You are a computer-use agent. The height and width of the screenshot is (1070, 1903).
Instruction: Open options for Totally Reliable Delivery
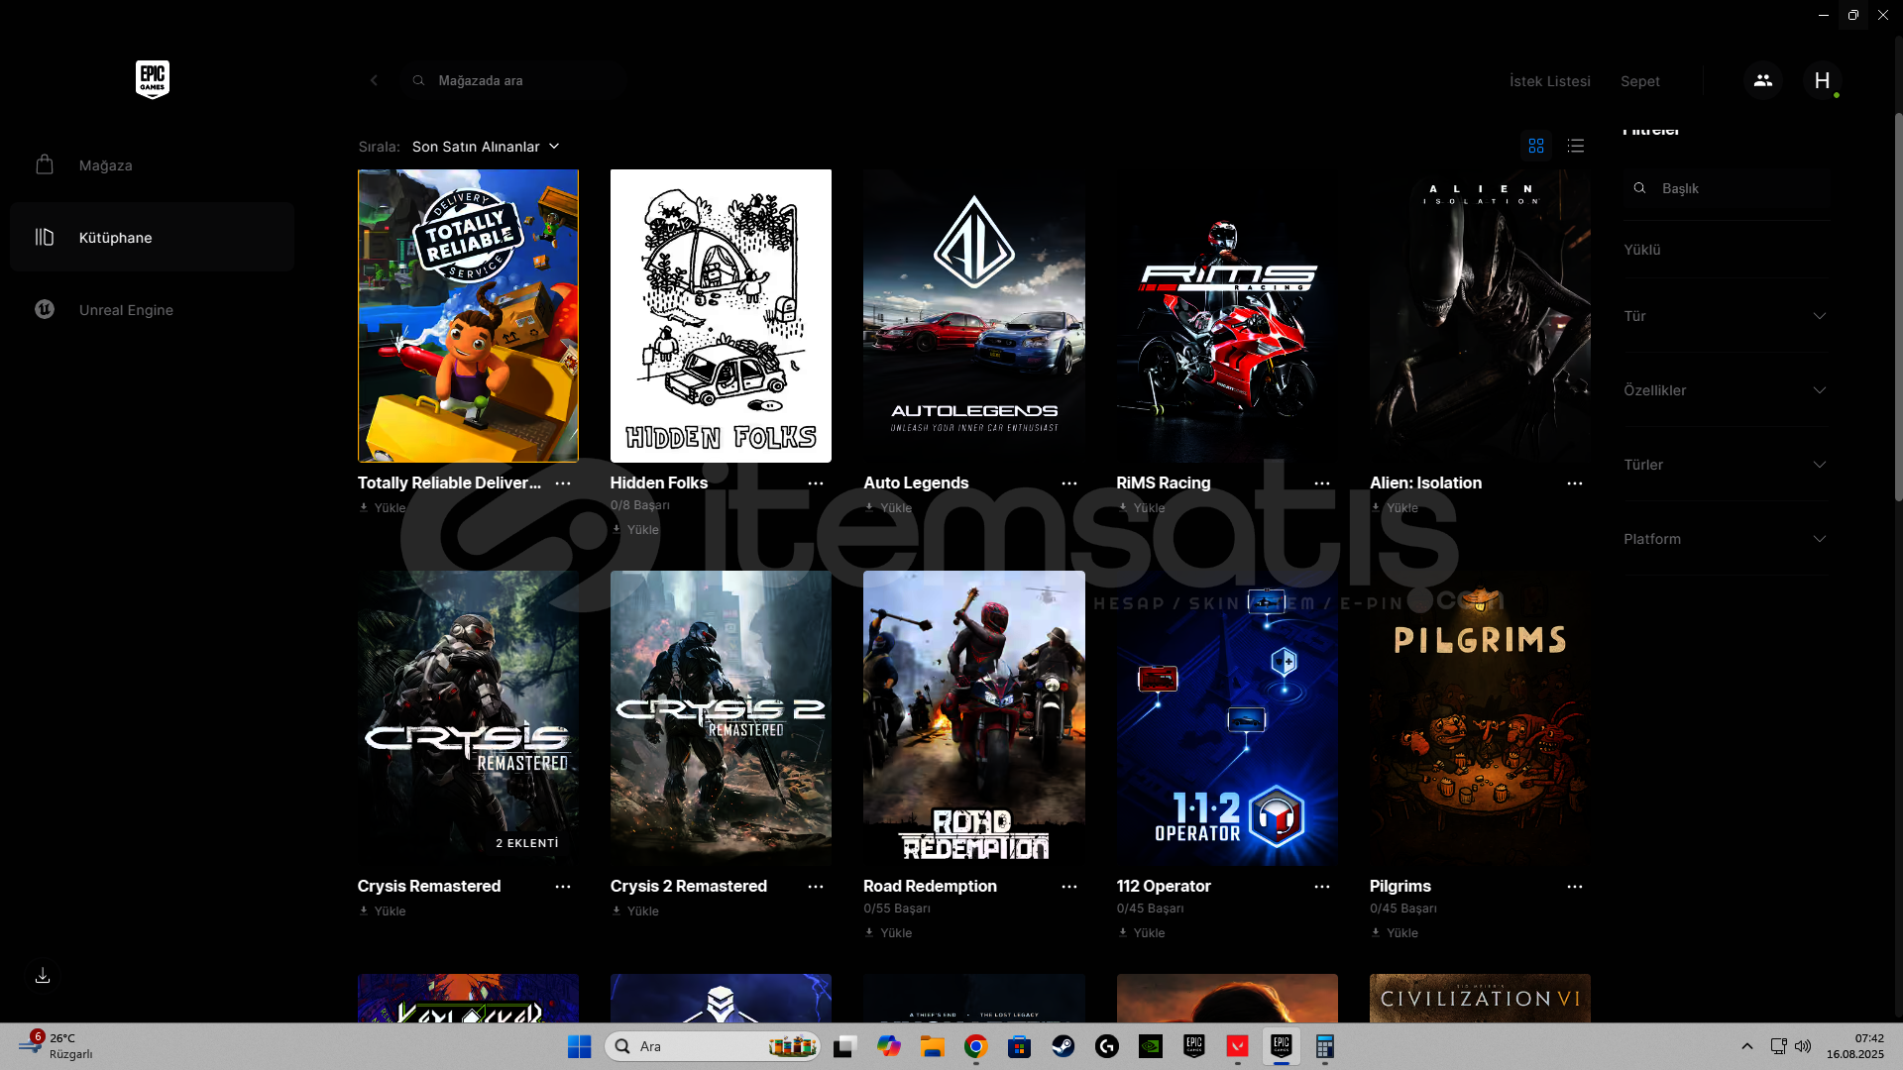(563, 482)
